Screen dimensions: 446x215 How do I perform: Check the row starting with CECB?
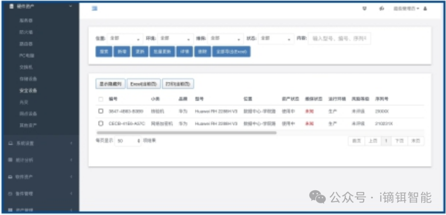101,124
